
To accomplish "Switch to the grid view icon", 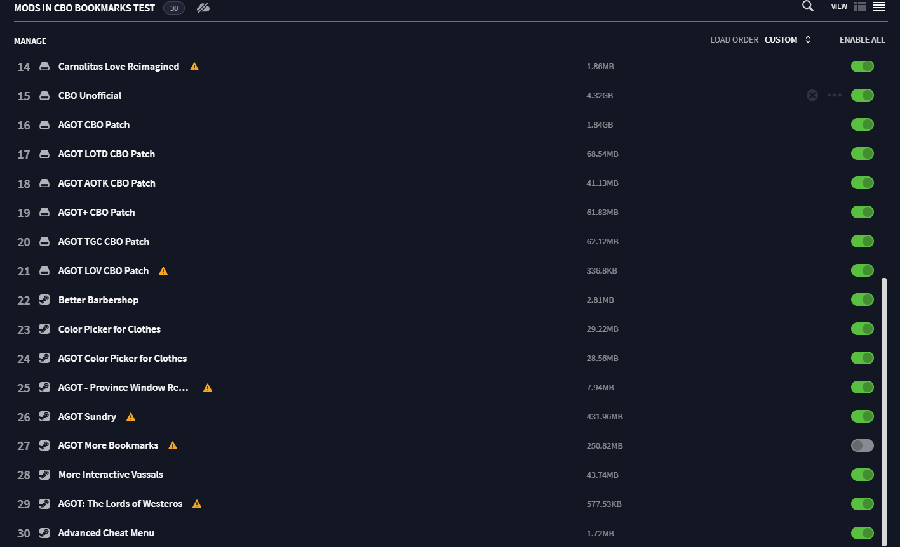I will [860, 6].
